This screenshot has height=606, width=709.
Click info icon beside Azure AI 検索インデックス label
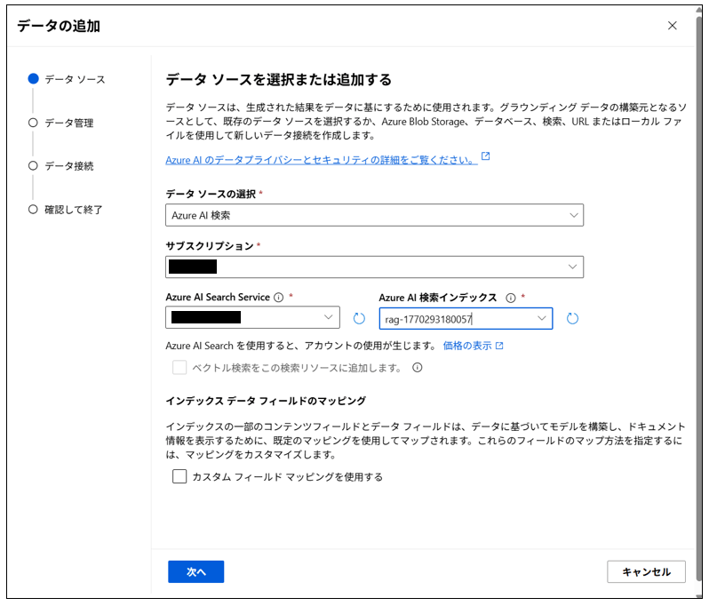tap(511, 298)
